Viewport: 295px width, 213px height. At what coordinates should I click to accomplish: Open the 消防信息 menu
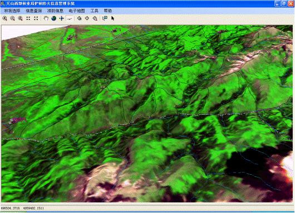point(55,11)
